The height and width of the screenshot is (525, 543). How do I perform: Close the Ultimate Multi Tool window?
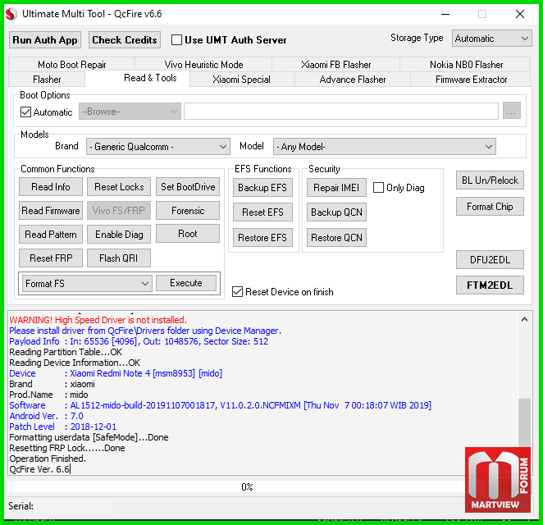point(519,14)
